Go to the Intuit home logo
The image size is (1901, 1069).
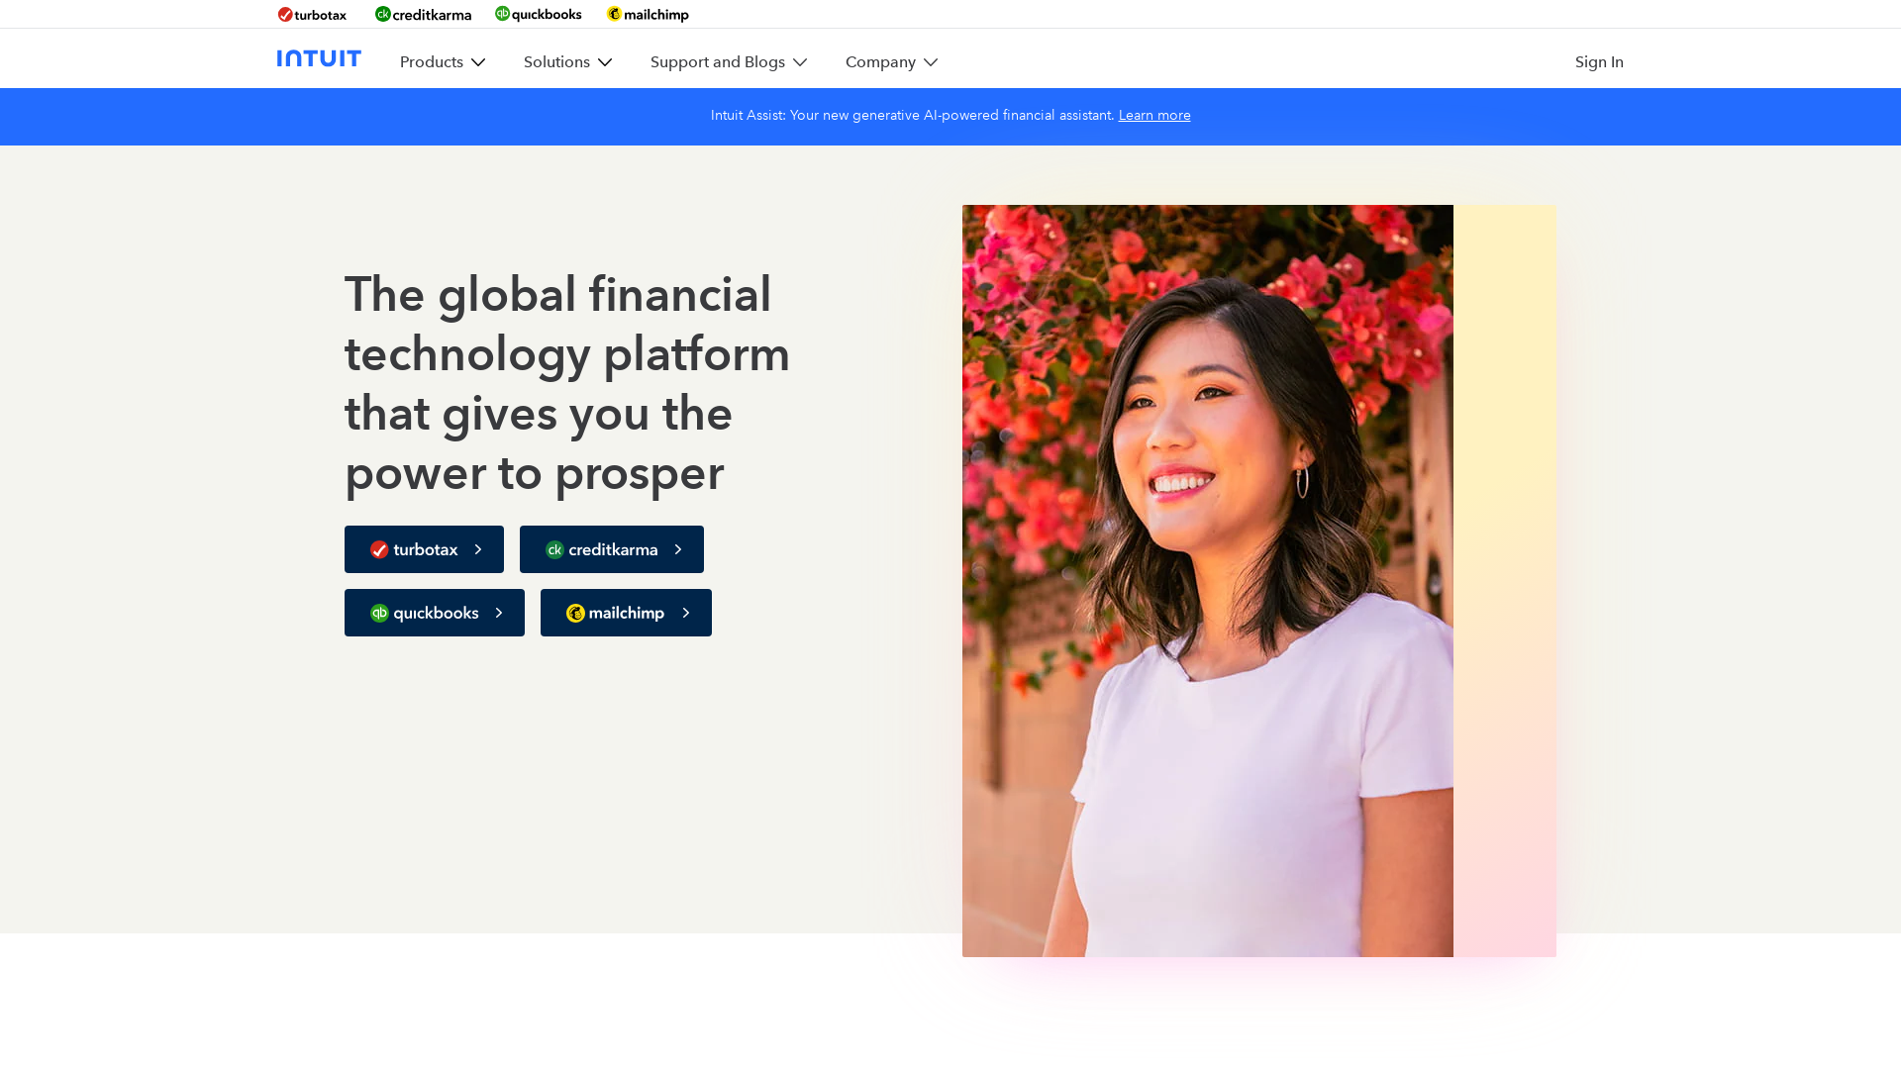pos(319,58)
